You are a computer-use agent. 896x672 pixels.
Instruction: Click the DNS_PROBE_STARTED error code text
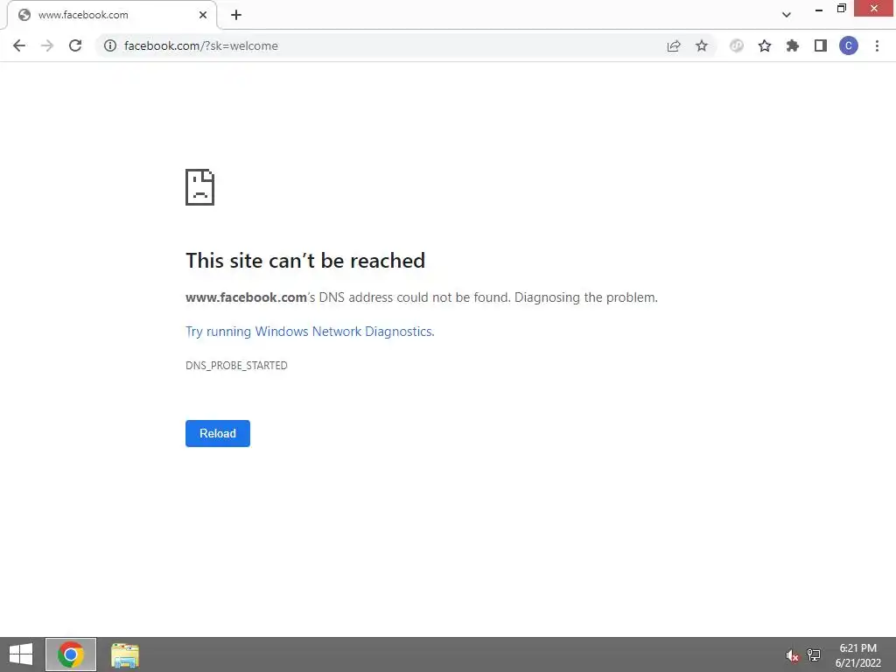click(236, 365)
